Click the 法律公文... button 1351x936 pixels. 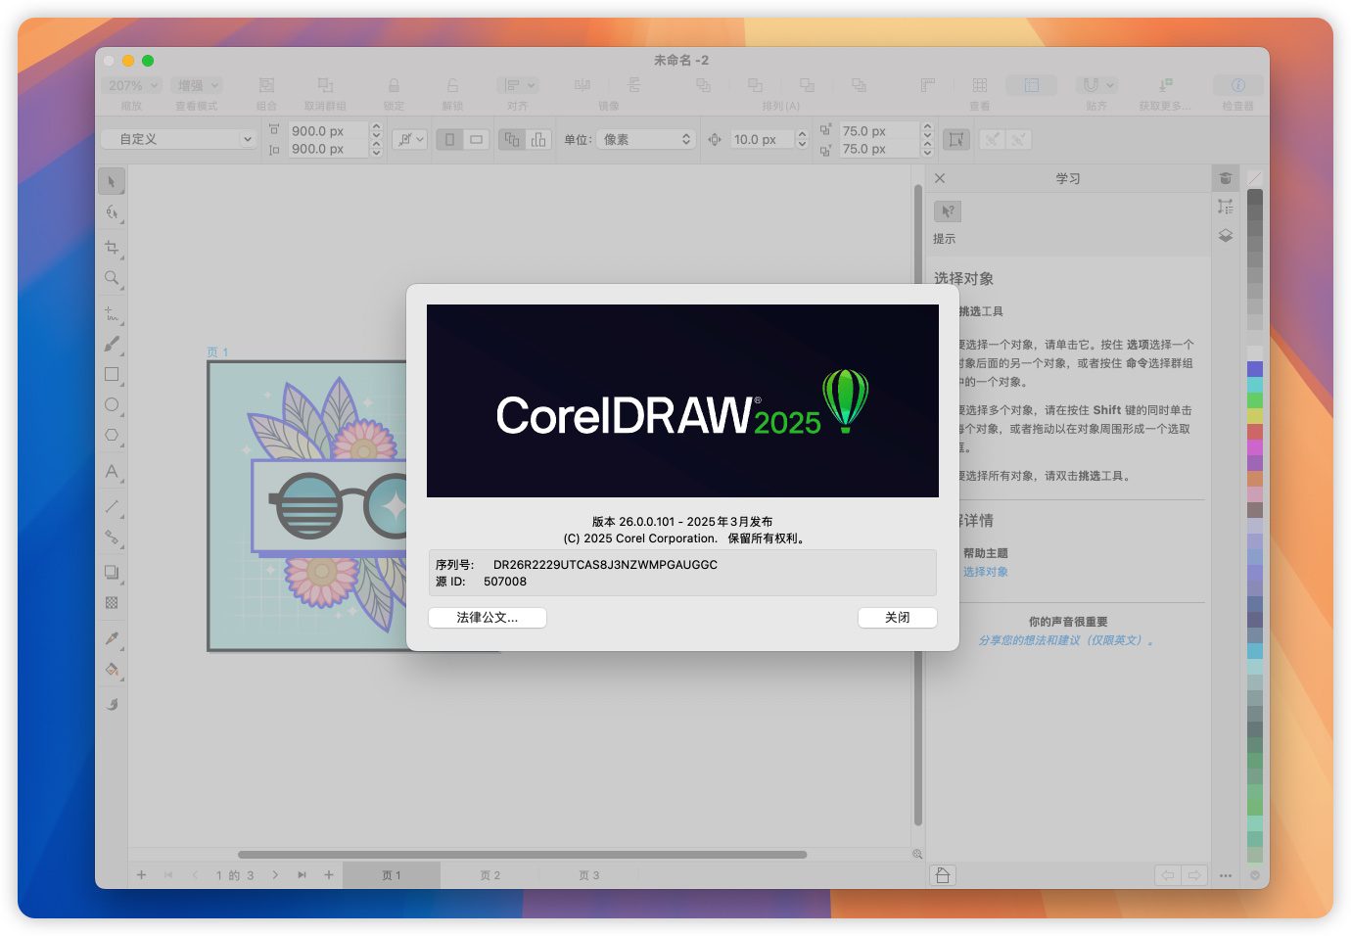click(x=488, y=618)
